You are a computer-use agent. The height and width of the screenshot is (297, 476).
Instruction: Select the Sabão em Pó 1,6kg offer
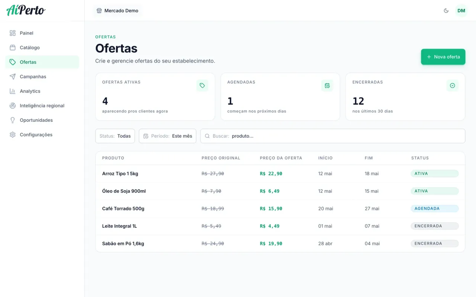[280, 244]
